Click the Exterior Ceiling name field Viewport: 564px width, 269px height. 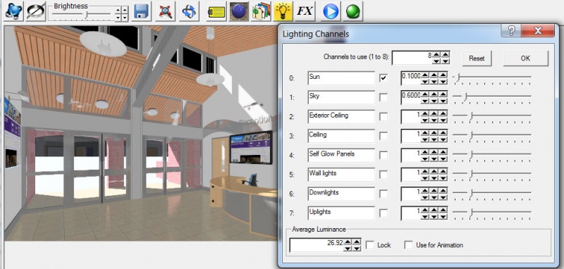(x=341, y=117)
